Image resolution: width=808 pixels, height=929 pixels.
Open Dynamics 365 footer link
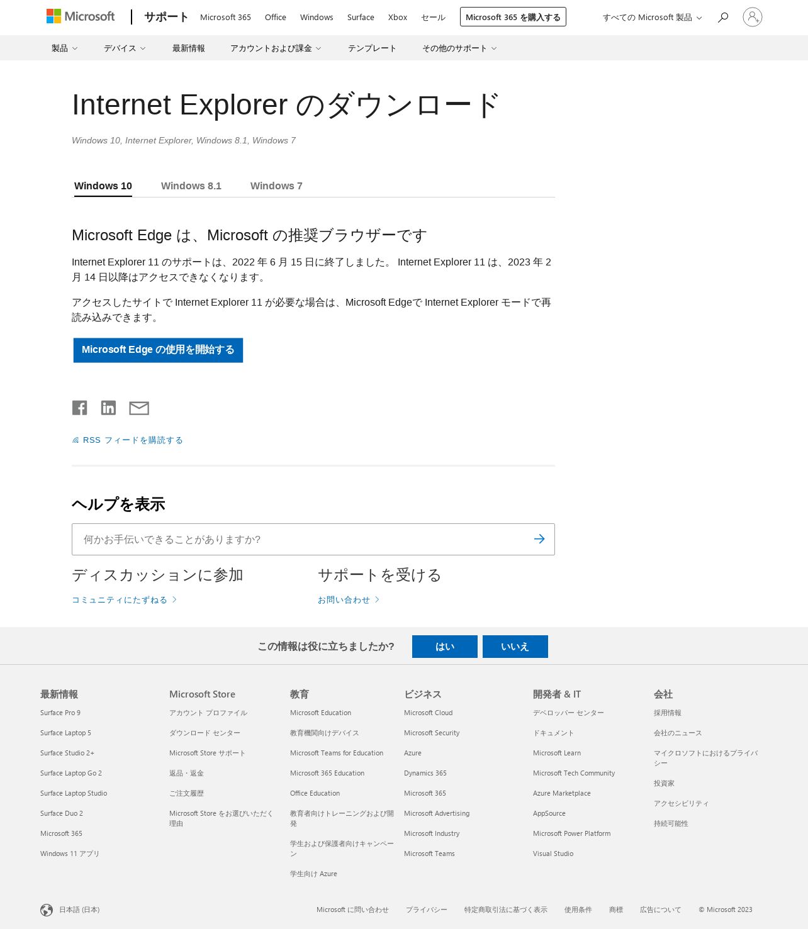[x=425, y=773]
